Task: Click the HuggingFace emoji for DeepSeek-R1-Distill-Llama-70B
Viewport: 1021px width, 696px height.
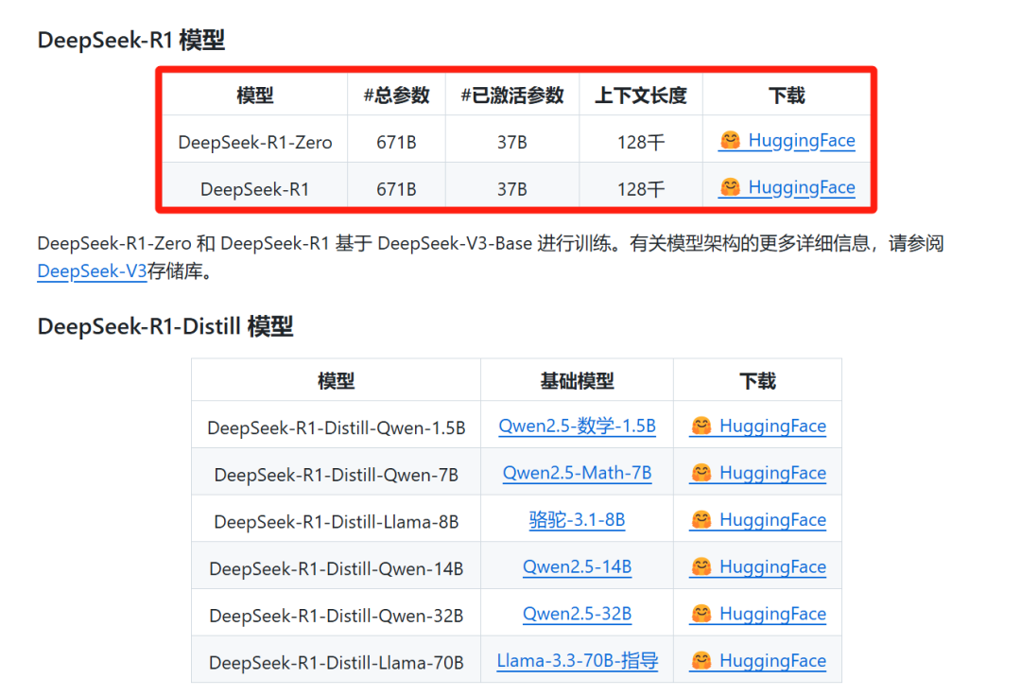Action: tap(701, 660)
